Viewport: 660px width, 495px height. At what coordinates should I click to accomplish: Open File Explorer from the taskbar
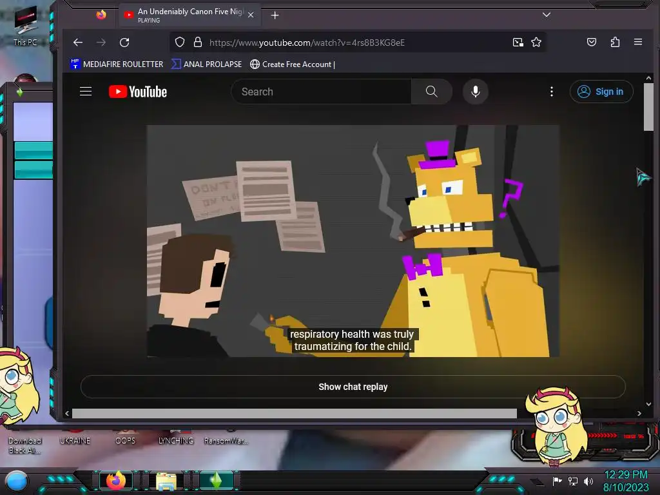[x=166, y=481]
